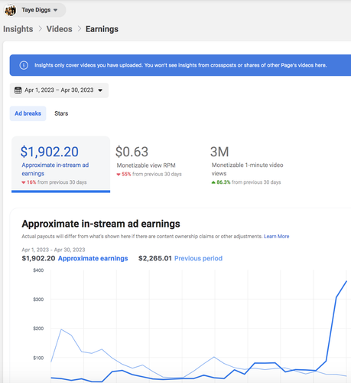Click the Previous period legend label

tap(198, 258)
